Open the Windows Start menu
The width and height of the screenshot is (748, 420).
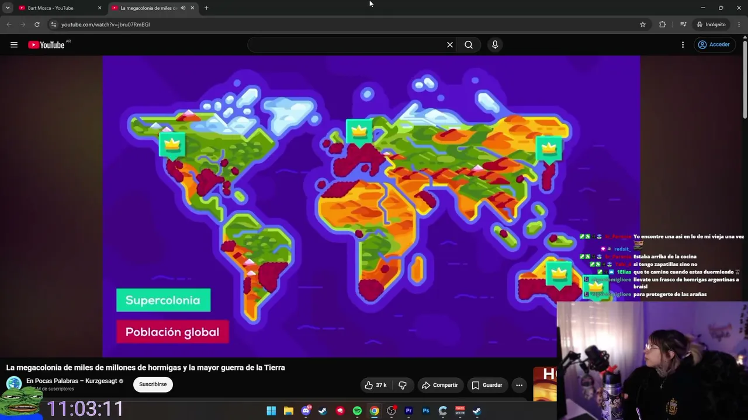(271, 411)
